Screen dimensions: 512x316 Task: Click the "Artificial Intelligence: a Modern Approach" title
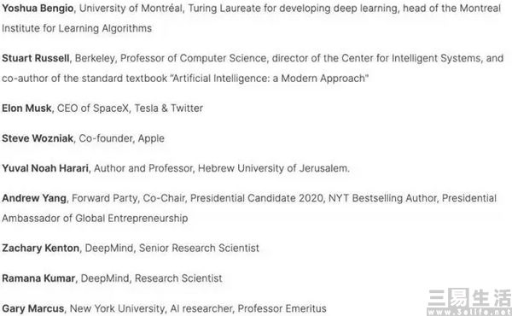tap(270, 79)
